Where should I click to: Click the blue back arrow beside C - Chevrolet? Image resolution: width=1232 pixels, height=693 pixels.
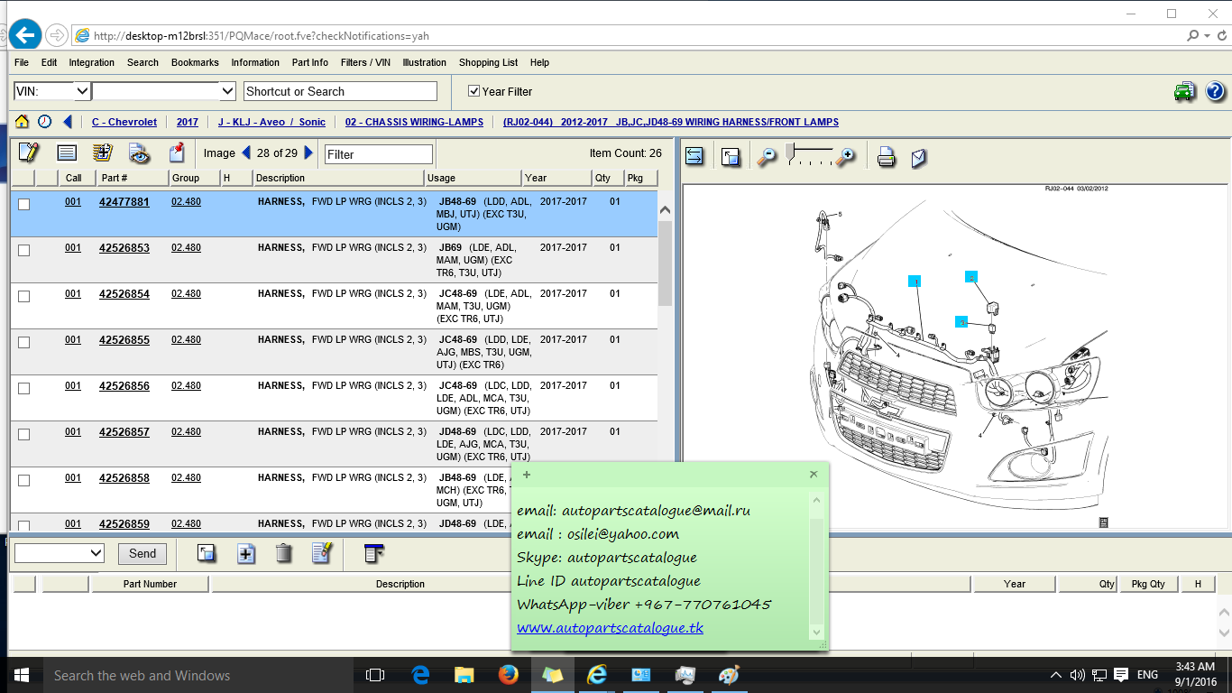[x=67, y=122]
